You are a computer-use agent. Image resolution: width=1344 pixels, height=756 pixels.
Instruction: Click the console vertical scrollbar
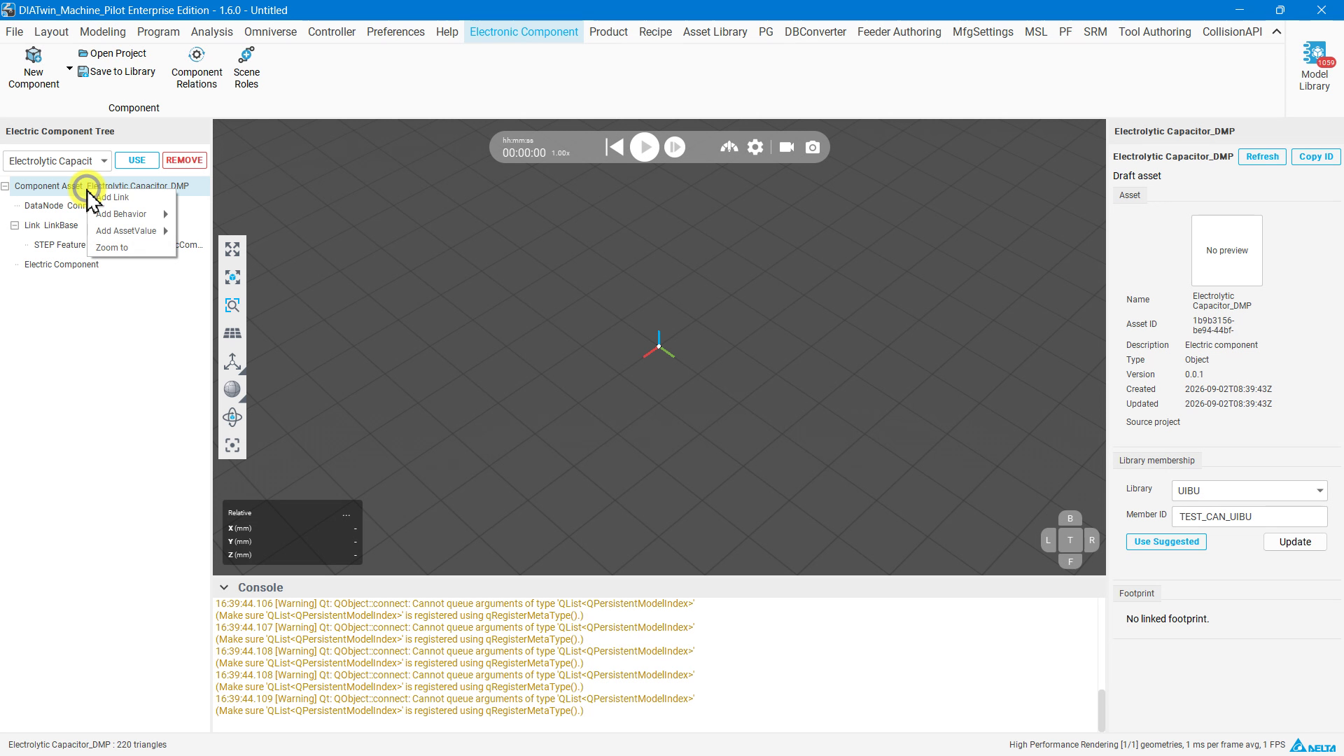1101,709
